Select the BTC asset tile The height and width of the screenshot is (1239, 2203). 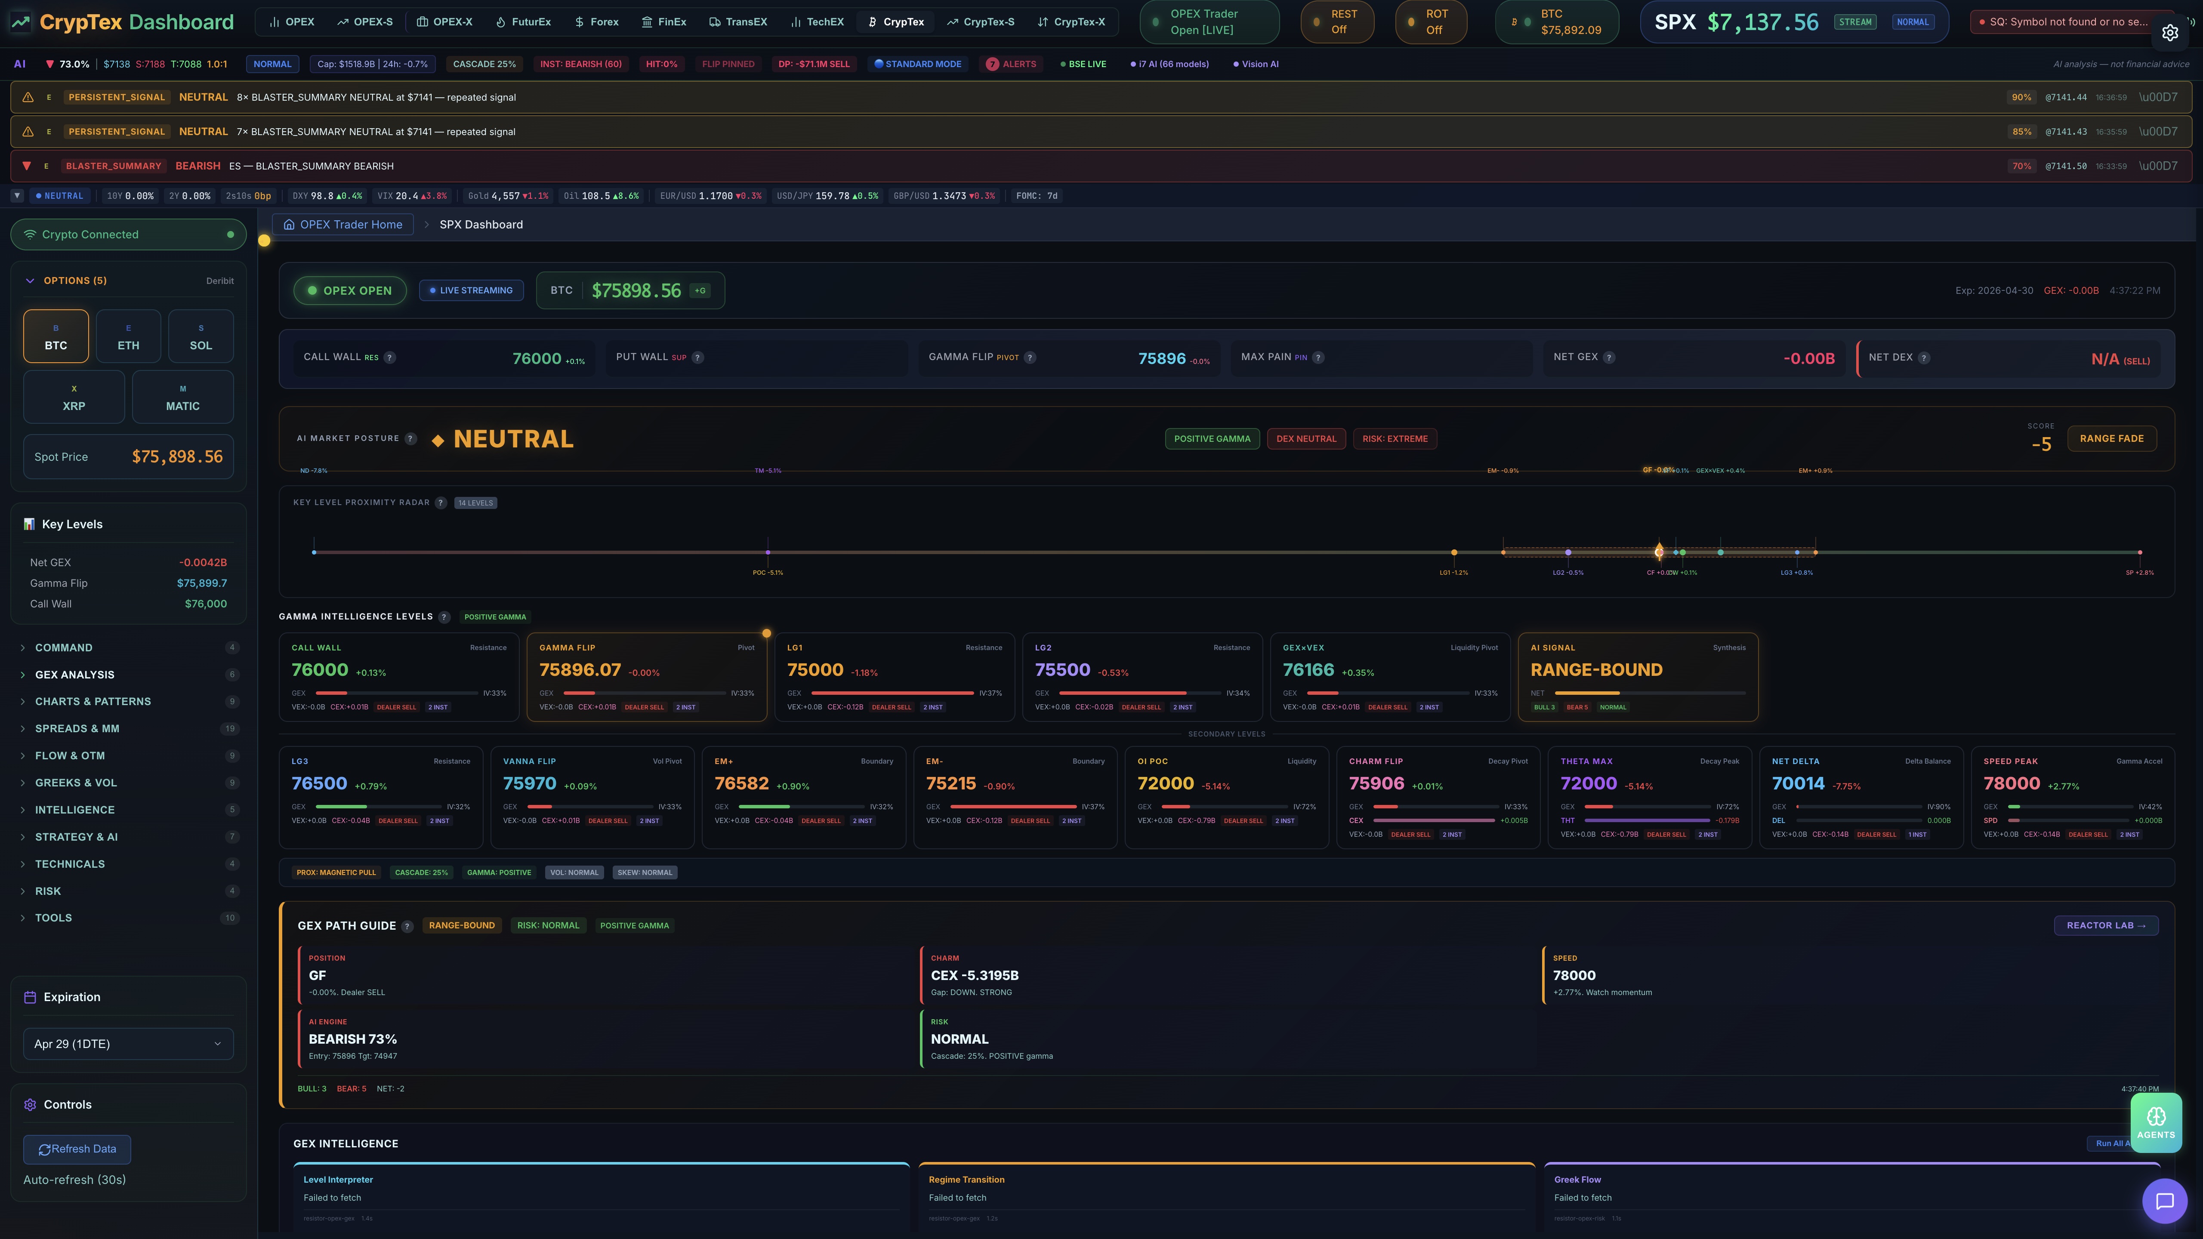pos(56,336)
